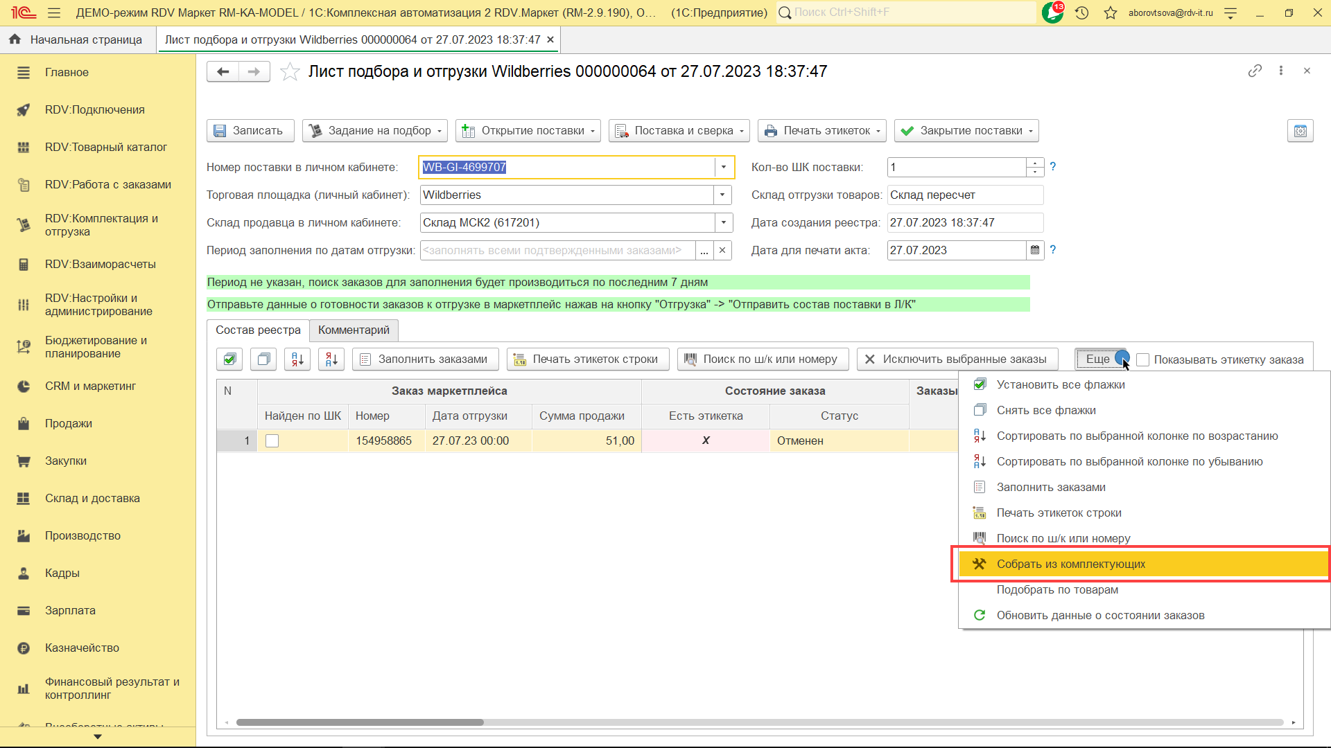Click 'Исключить выбранные заказы' button
This screenshot has height=748, width=1331.
[x=957, y=359]
